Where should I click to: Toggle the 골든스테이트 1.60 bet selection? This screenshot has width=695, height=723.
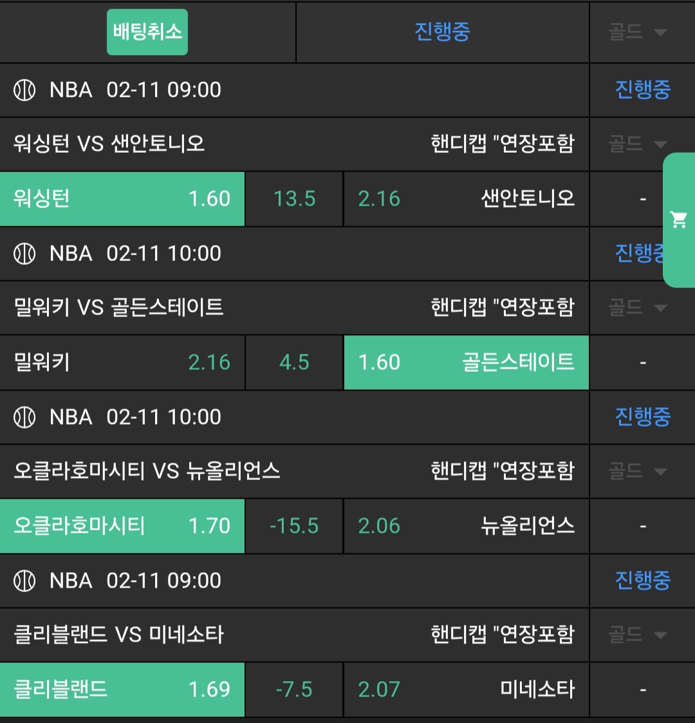(466, 363)
